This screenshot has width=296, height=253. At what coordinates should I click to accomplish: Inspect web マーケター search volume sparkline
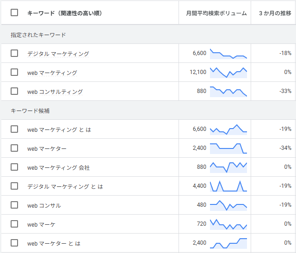[x=228, y=148]
